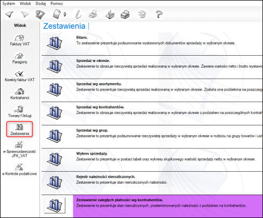Click the Rejestr należności description text

[122, 183]
